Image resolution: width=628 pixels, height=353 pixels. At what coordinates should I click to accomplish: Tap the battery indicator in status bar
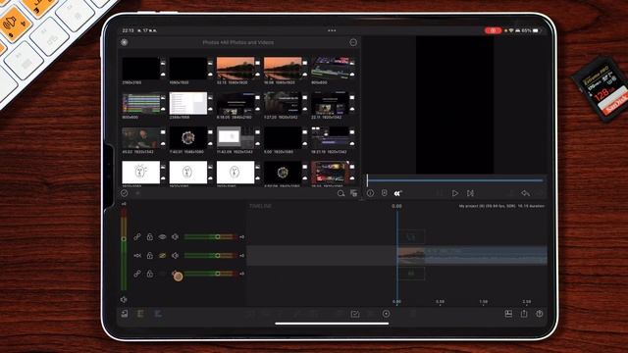click(x=536, y=30)
